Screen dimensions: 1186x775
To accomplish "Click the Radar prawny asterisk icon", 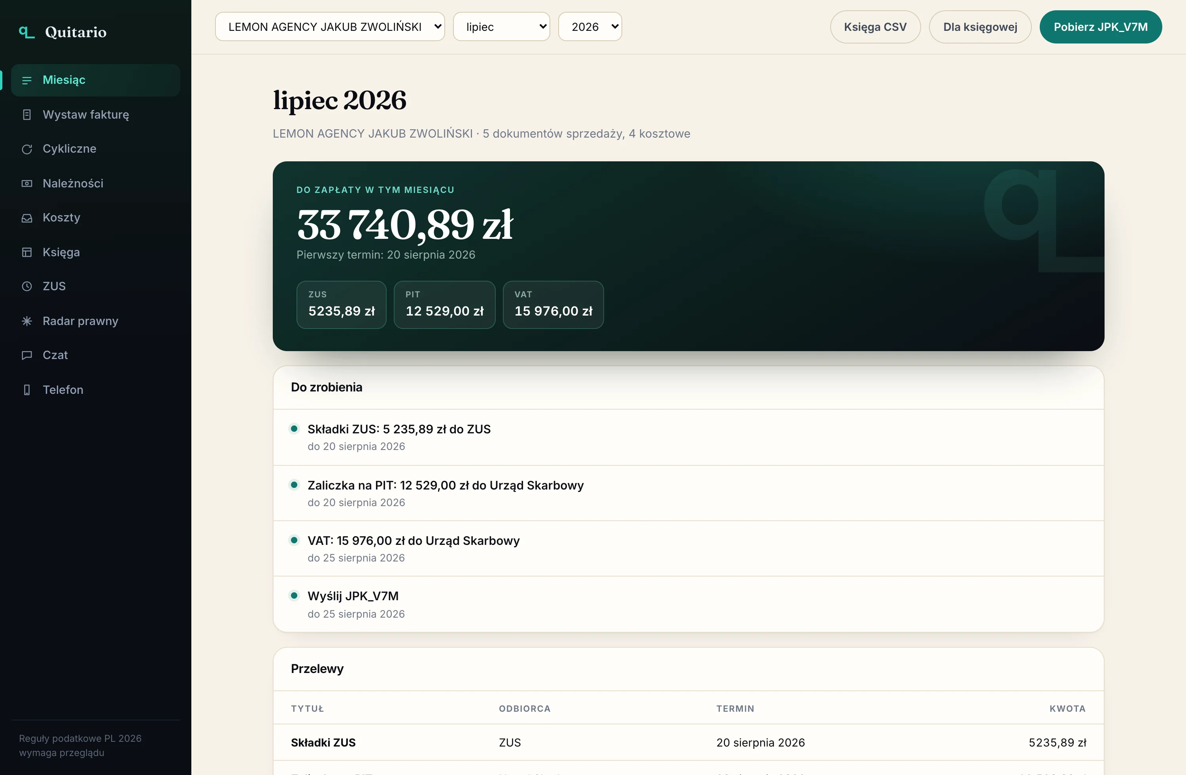I will pos(27,321).
